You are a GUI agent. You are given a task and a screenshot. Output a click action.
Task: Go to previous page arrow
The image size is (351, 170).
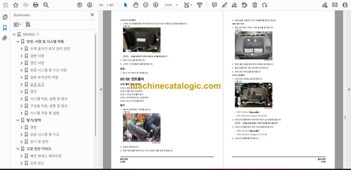tap(80, 5)
